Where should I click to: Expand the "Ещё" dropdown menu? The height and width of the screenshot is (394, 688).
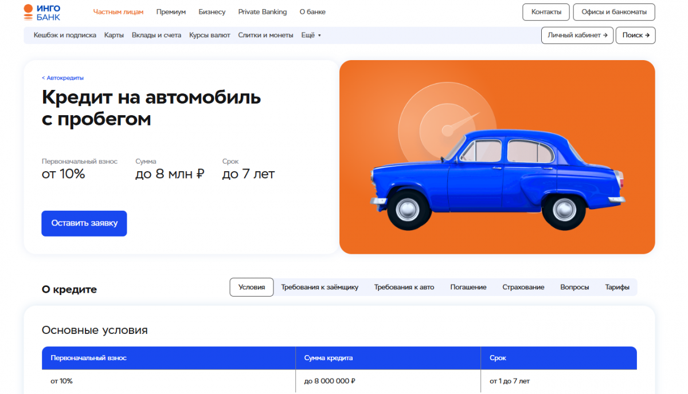pyautogui.click(x=311, y=36)
